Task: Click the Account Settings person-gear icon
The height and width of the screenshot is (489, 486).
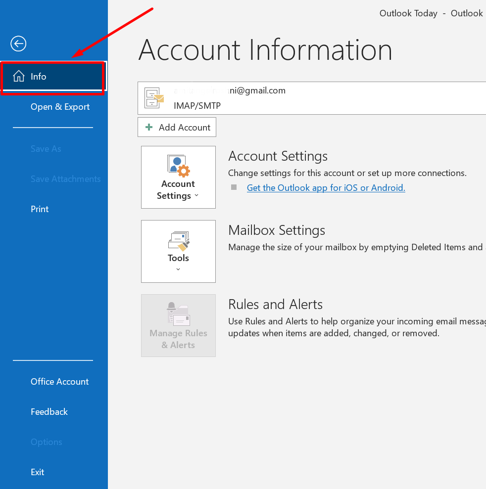Action: point(179,166)
